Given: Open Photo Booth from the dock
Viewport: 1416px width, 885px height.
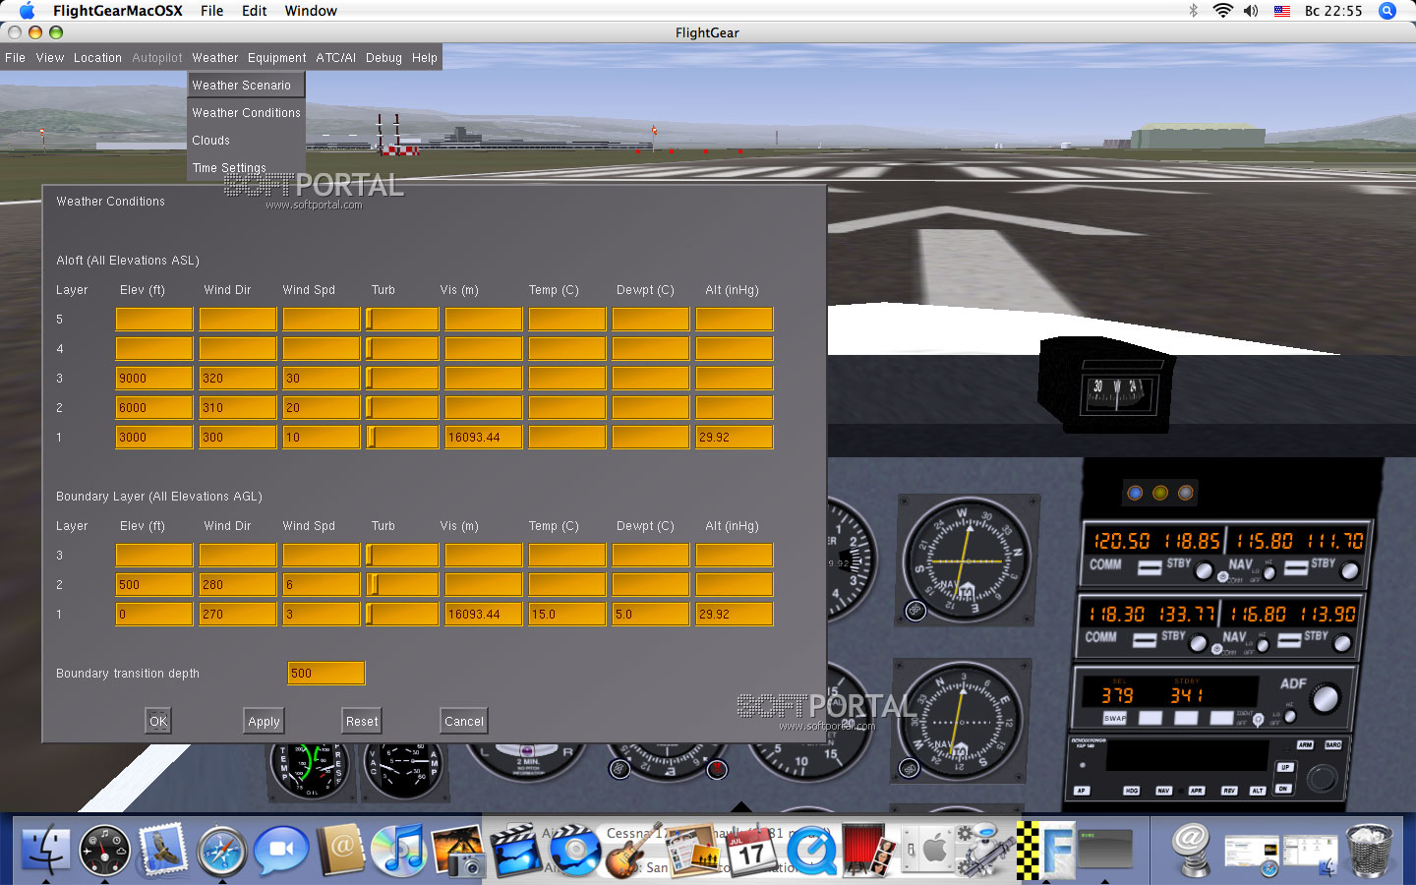Looking at the screenshot, I should 870,851.
